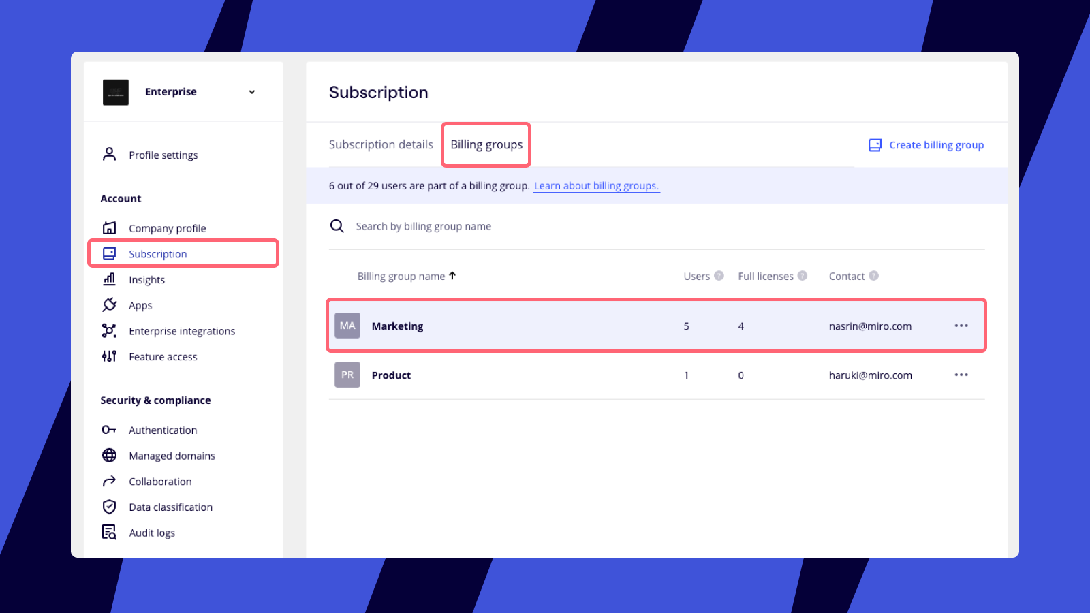
Task: Click the Insights bar chart icon
Action: tap(109, 279)
